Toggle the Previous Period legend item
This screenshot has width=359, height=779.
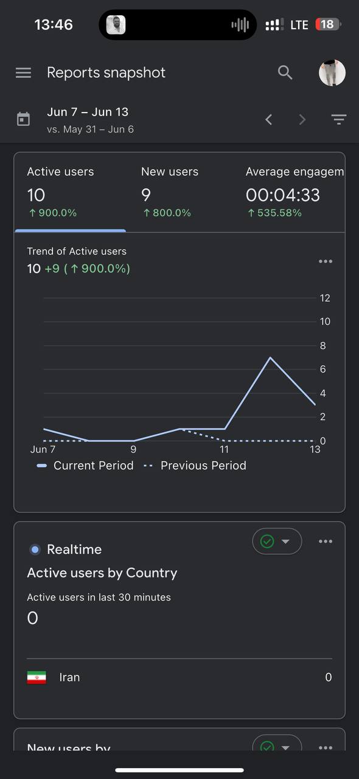195,466
